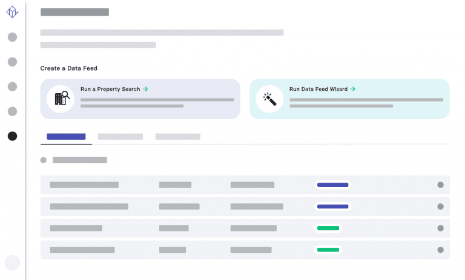Viewport: 465px width, 280px height.
Task: Open the first row's options dot
Action: click(440, 185)
